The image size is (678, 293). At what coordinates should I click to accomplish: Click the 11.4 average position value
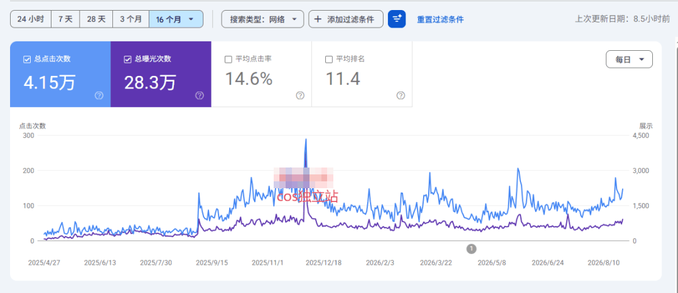point(343,79)
